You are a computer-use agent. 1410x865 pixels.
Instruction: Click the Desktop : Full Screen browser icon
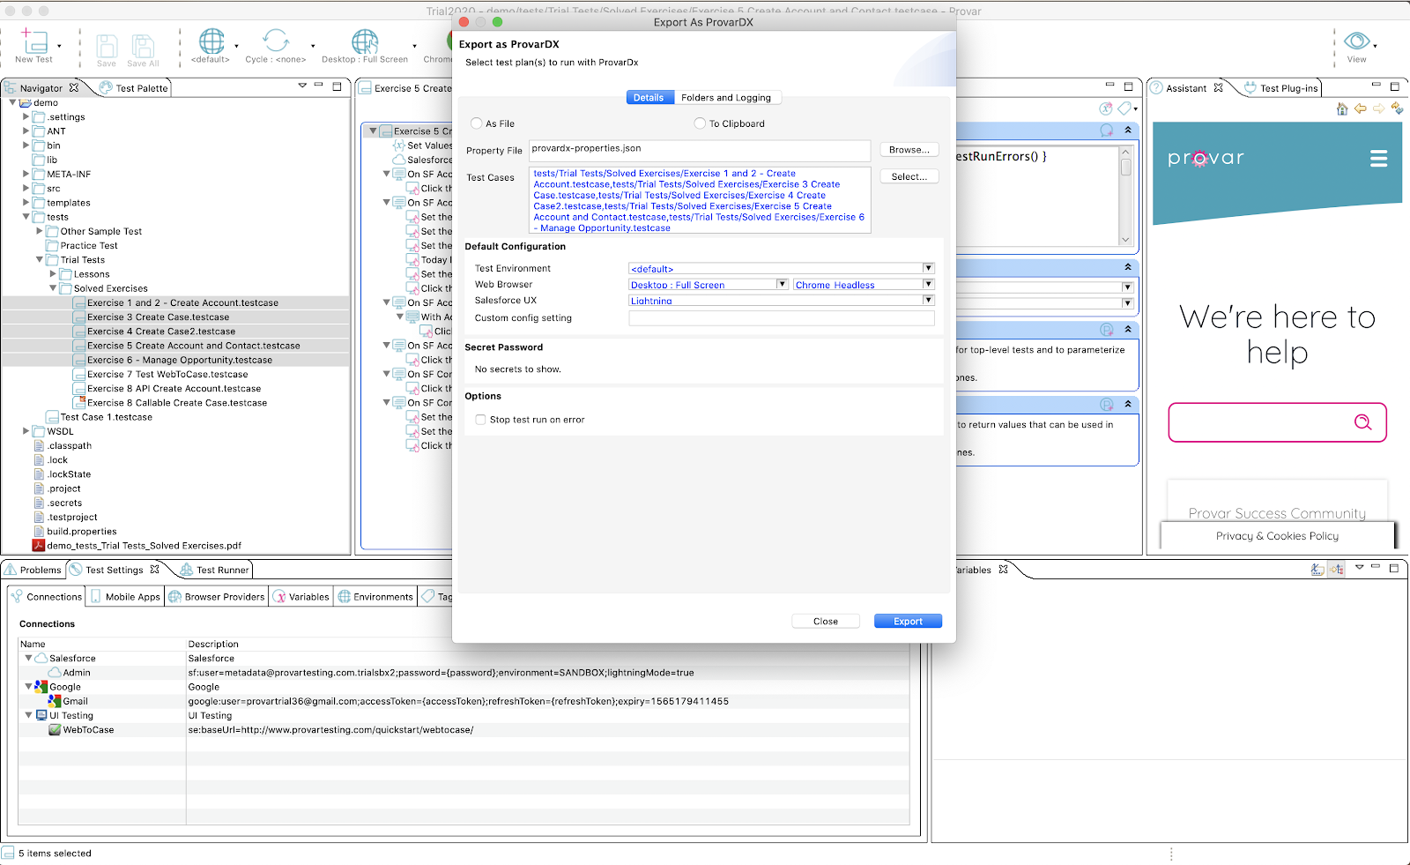pyautogui.click(x=365, y=41)
